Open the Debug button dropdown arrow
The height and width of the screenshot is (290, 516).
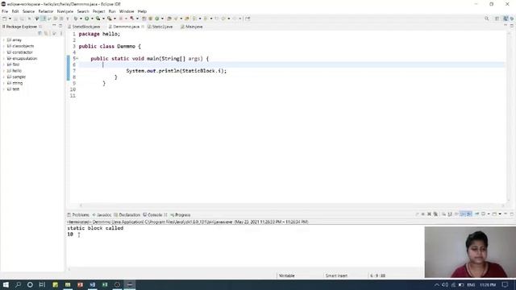click(x=81, y=19)
